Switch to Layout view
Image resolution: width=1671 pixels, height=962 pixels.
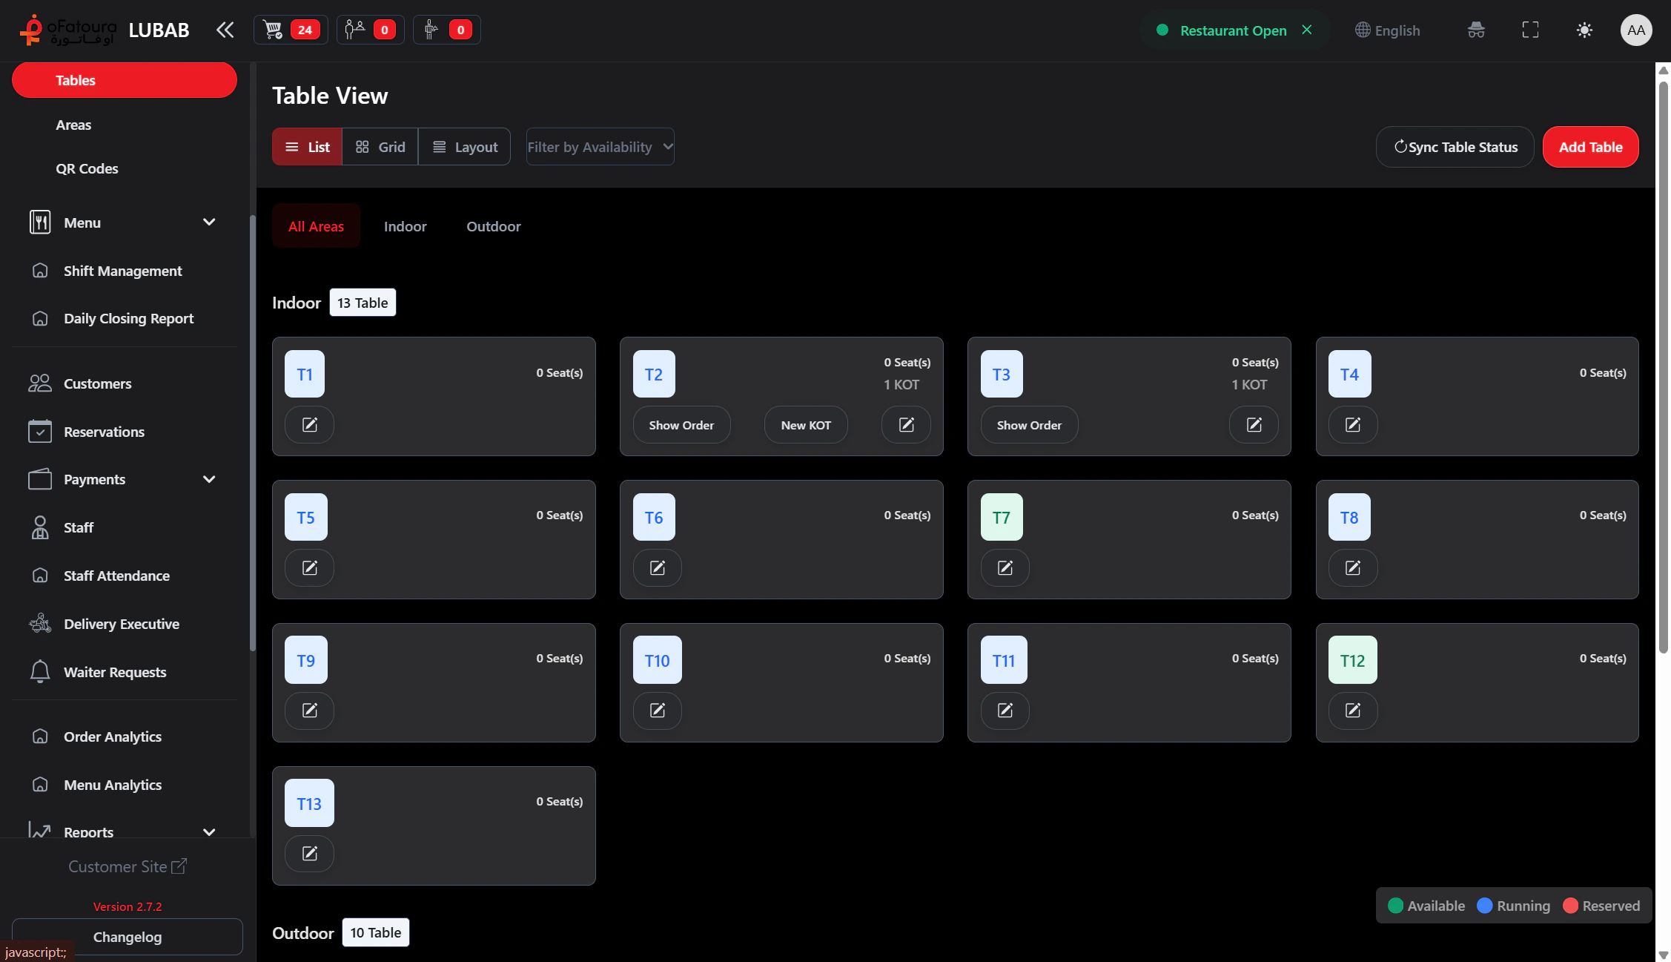[465, 147]
